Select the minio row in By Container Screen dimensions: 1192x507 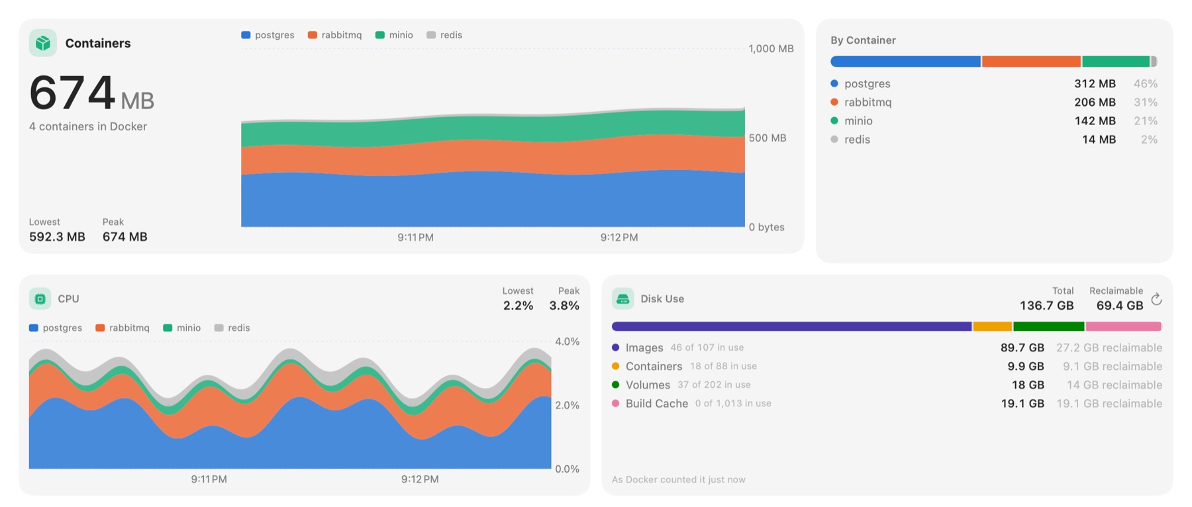click(994, 120)
